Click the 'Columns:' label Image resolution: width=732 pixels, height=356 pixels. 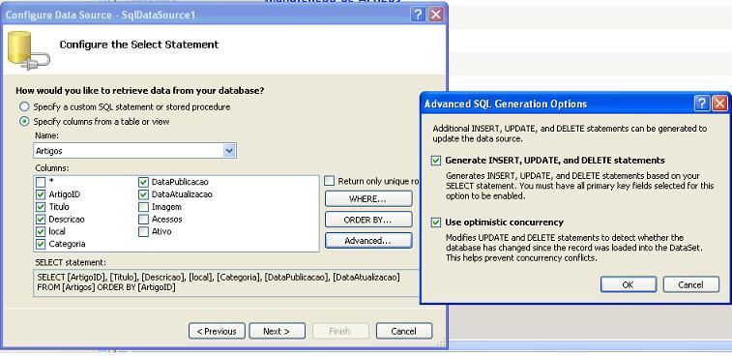tap(52, 167)
